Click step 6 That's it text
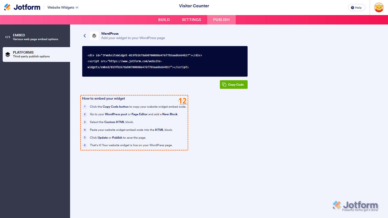The height and width of the screenshot is (218, 388). pyautogui.click(x=127, y=145)
